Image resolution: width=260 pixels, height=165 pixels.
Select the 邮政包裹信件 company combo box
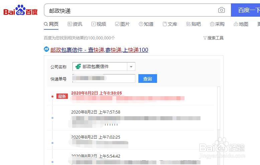pos(104,66)
